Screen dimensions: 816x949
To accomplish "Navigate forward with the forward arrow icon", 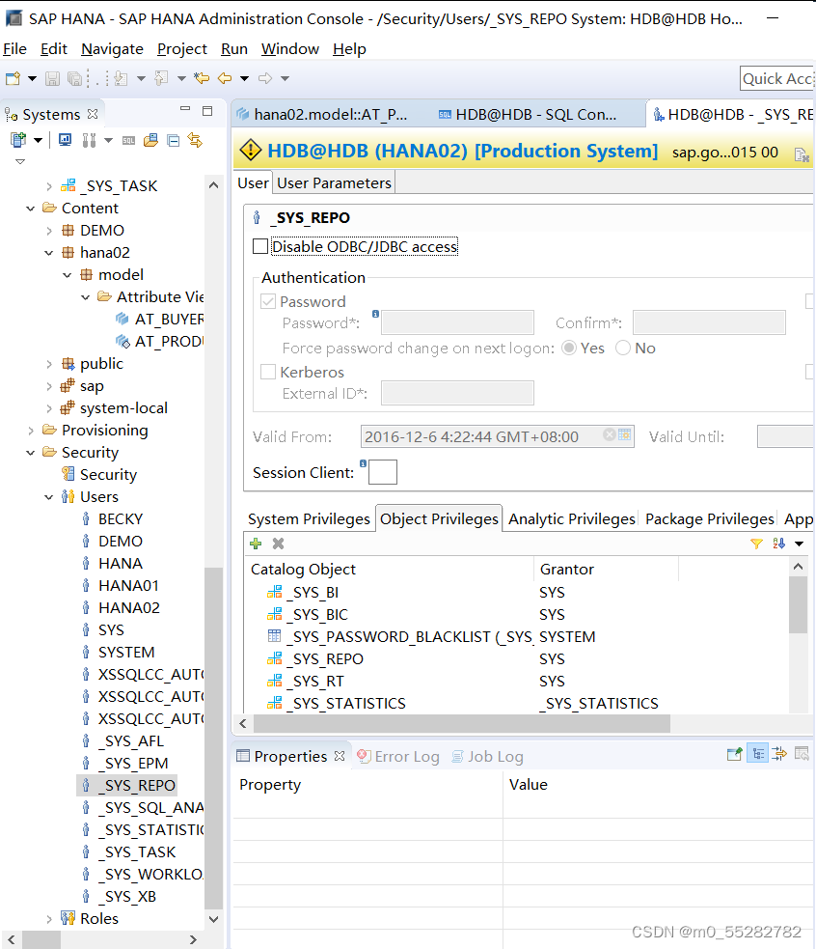I will coord(266,78).
